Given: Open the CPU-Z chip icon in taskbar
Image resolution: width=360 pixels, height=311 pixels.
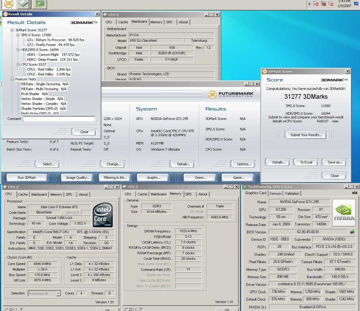Looking at the screenshot, I should (23, 3).
